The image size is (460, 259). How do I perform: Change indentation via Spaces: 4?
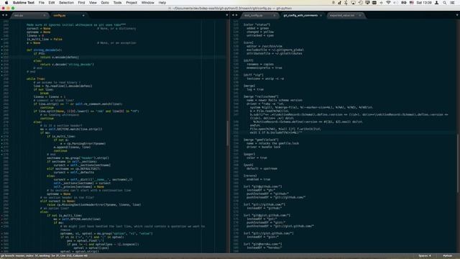(x=425, y=256)
